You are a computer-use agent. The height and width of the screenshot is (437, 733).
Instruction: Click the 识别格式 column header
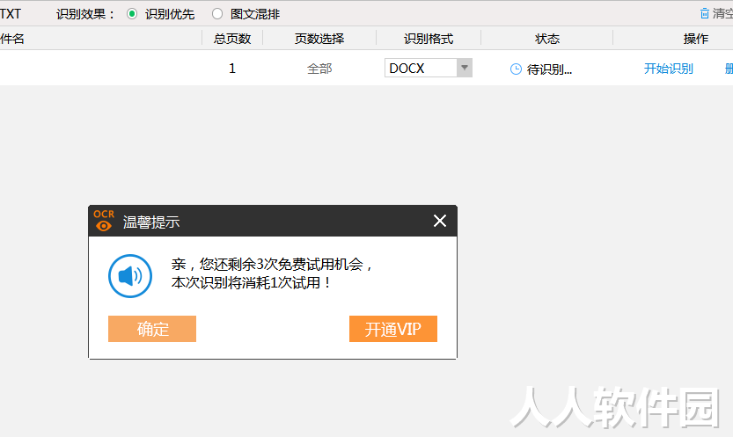pyautogui.click(x=429, y=39)
